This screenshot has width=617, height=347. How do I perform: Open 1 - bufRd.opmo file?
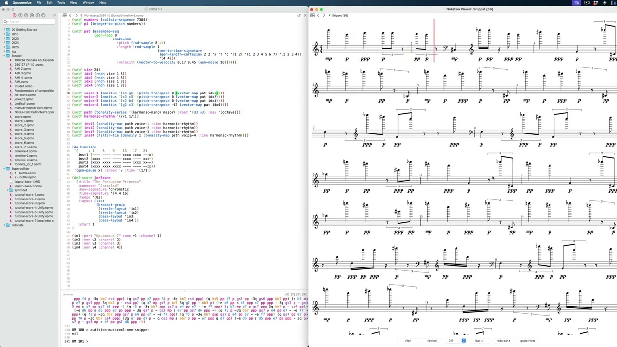click(x=26, y=173)
